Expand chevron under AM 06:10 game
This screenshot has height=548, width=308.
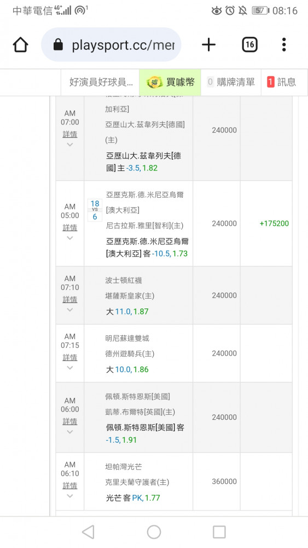pos(70,496)
